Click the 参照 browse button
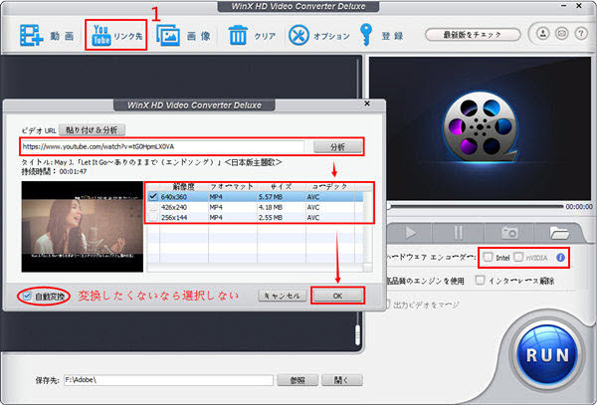Viewport: 597px width, 405px height. pyautogui.click(x=298, y=380)
